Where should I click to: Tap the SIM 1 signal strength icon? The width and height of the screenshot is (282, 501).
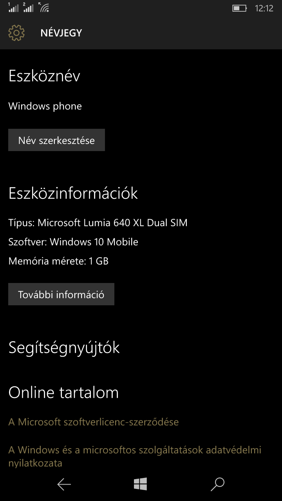coord(13,7)
